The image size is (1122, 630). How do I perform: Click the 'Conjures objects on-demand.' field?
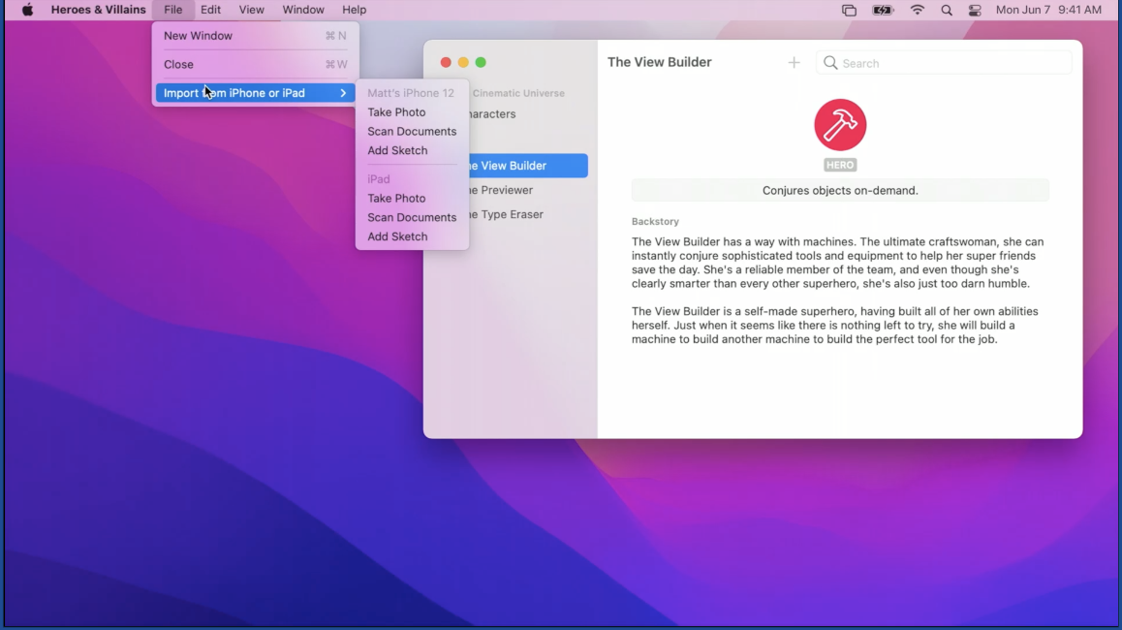pyautogui.click(x=840, y=190)
